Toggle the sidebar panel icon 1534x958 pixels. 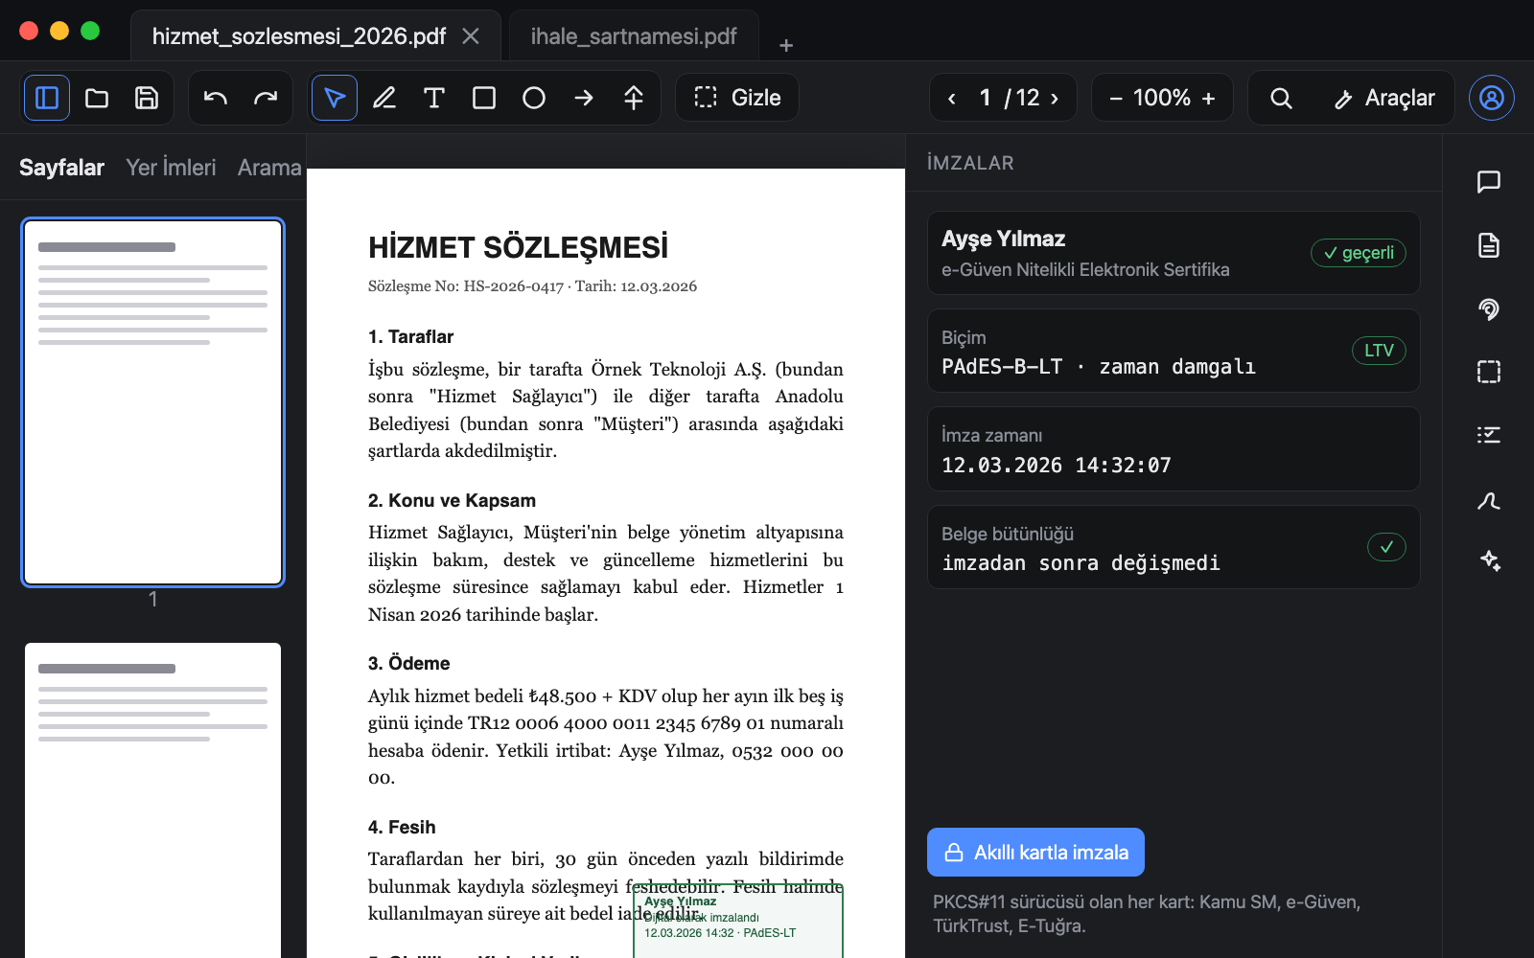47,98
